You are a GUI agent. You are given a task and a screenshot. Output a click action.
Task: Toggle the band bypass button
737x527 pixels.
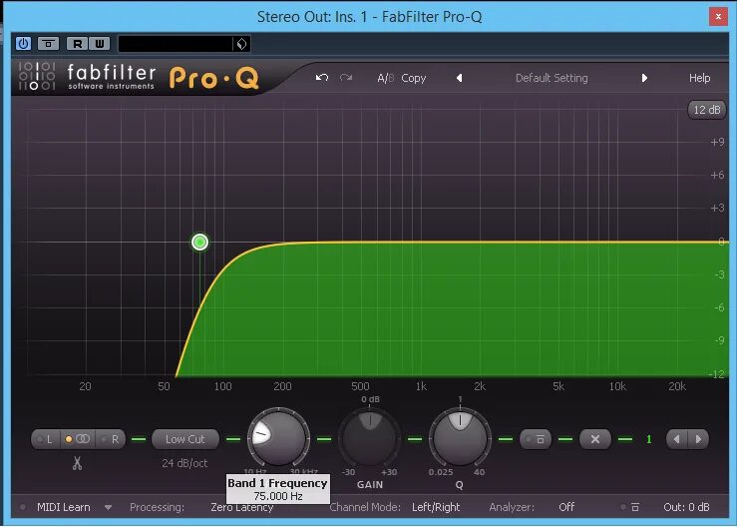(536, 439)
